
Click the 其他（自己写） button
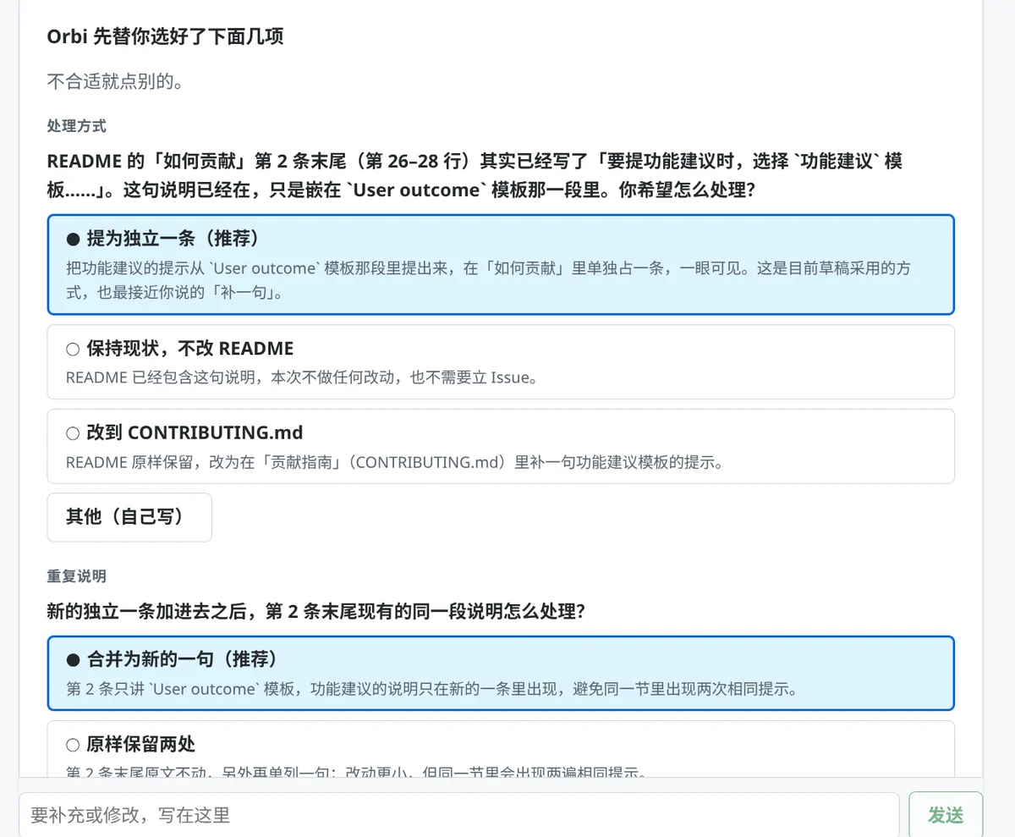[x=129, y=517]
